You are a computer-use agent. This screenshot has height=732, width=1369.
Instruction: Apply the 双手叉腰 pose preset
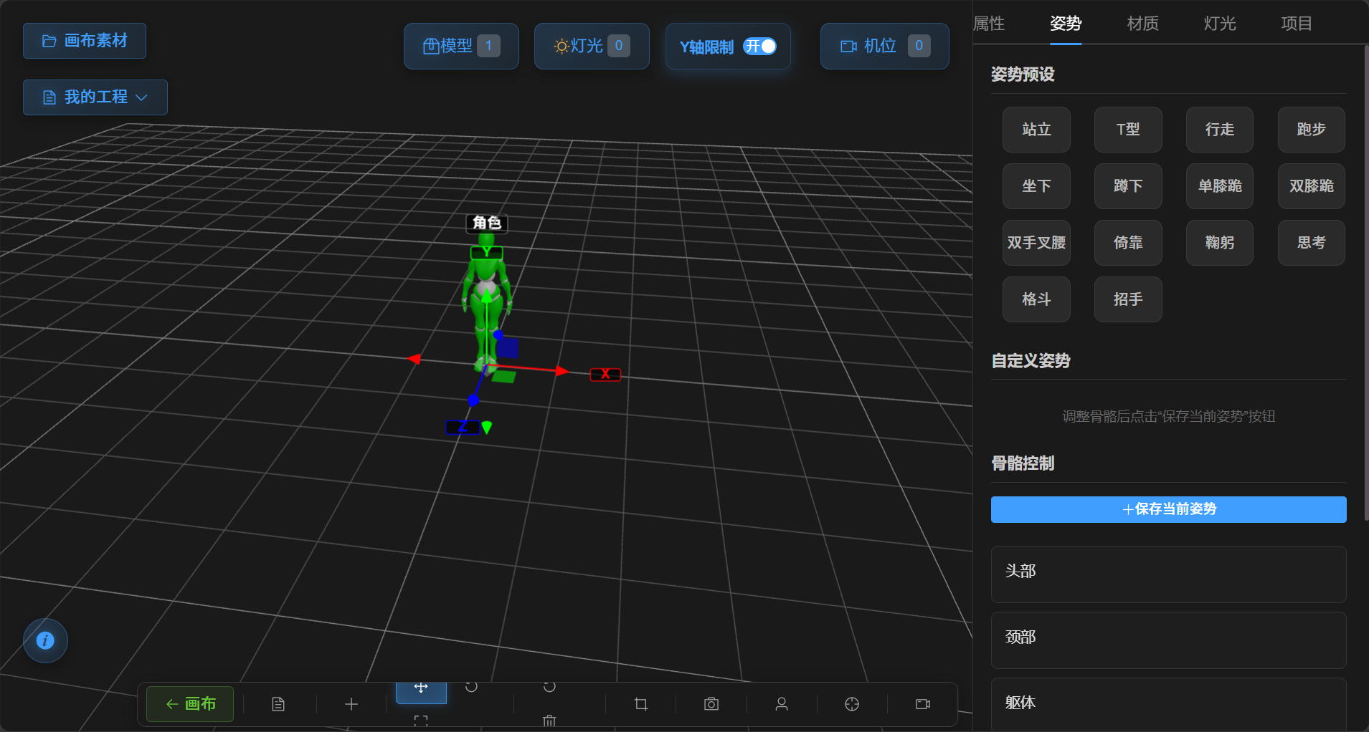pyautogui.click(x=1036, y=243)
